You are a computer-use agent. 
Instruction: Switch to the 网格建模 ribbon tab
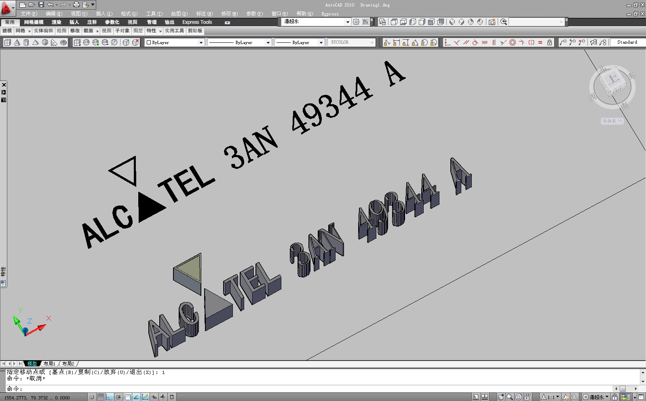pyautogui.click(x=34, y=22)
